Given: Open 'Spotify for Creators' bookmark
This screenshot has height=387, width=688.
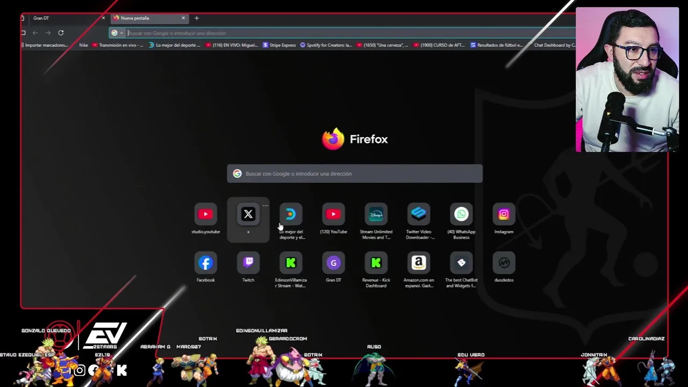Looking at the screenshot, I should [x=326, y=45].
